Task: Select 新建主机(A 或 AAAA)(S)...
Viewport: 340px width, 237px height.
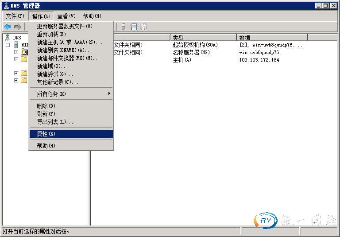Action: click(x=71, y=42)
